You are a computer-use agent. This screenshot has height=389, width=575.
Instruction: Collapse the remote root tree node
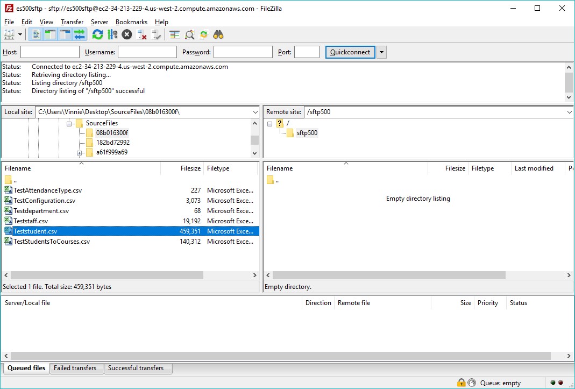[x=269, y=124]
